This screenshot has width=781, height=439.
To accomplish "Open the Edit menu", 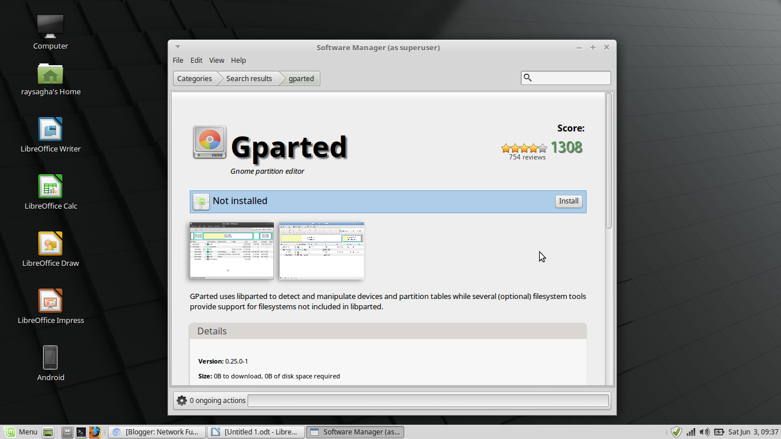I will coord(197,60).
